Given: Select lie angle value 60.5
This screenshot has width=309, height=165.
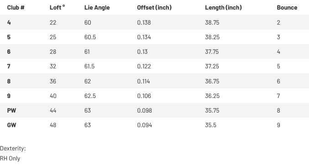Looking at the screenshot, I should (90, 37).
